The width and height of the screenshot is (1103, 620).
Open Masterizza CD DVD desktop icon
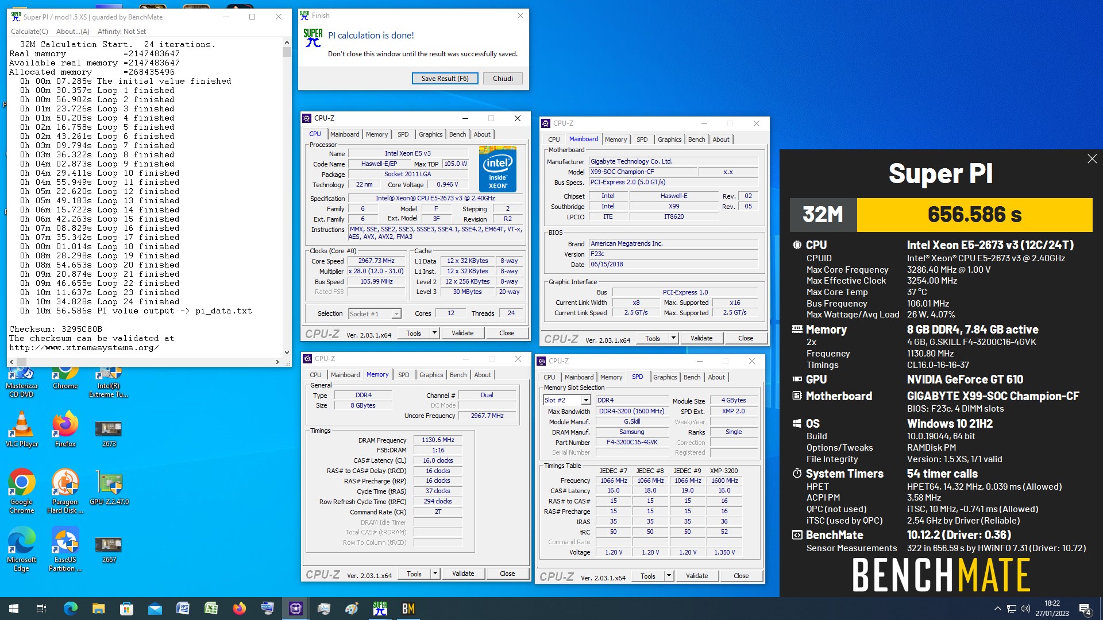click(22, 383)
